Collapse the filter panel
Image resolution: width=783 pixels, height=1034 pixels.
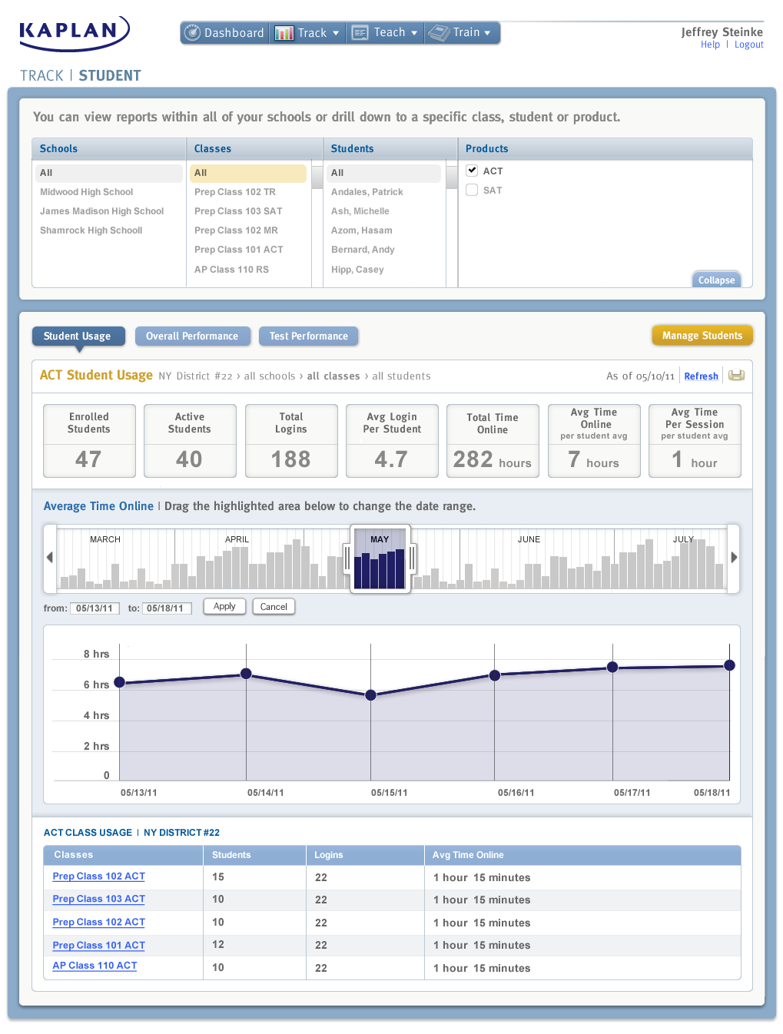(716, 280)
